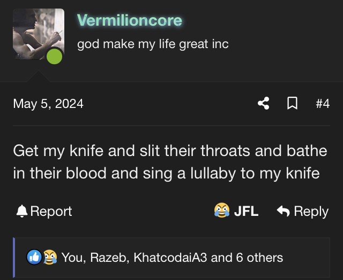Reply to the post via the Reply text
This screenshot has height=280, width=343.
[x=311, y=212]
